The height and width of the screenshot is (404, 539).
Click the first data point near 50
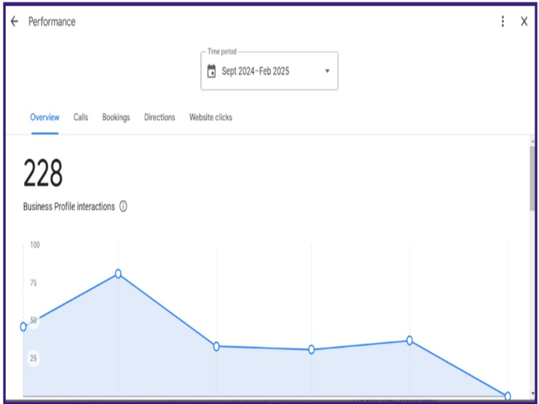pos(23,327)
